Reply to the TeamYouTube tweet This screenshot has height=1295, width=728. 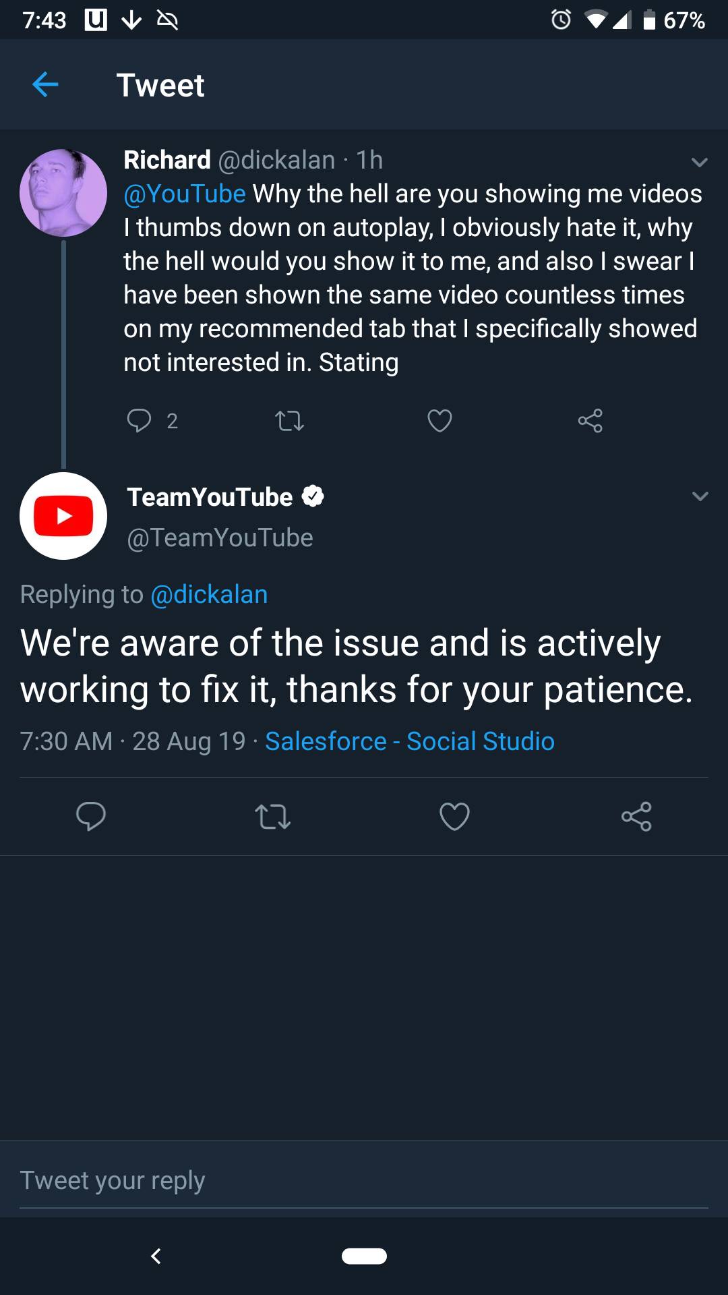click(x=91, y=816)
